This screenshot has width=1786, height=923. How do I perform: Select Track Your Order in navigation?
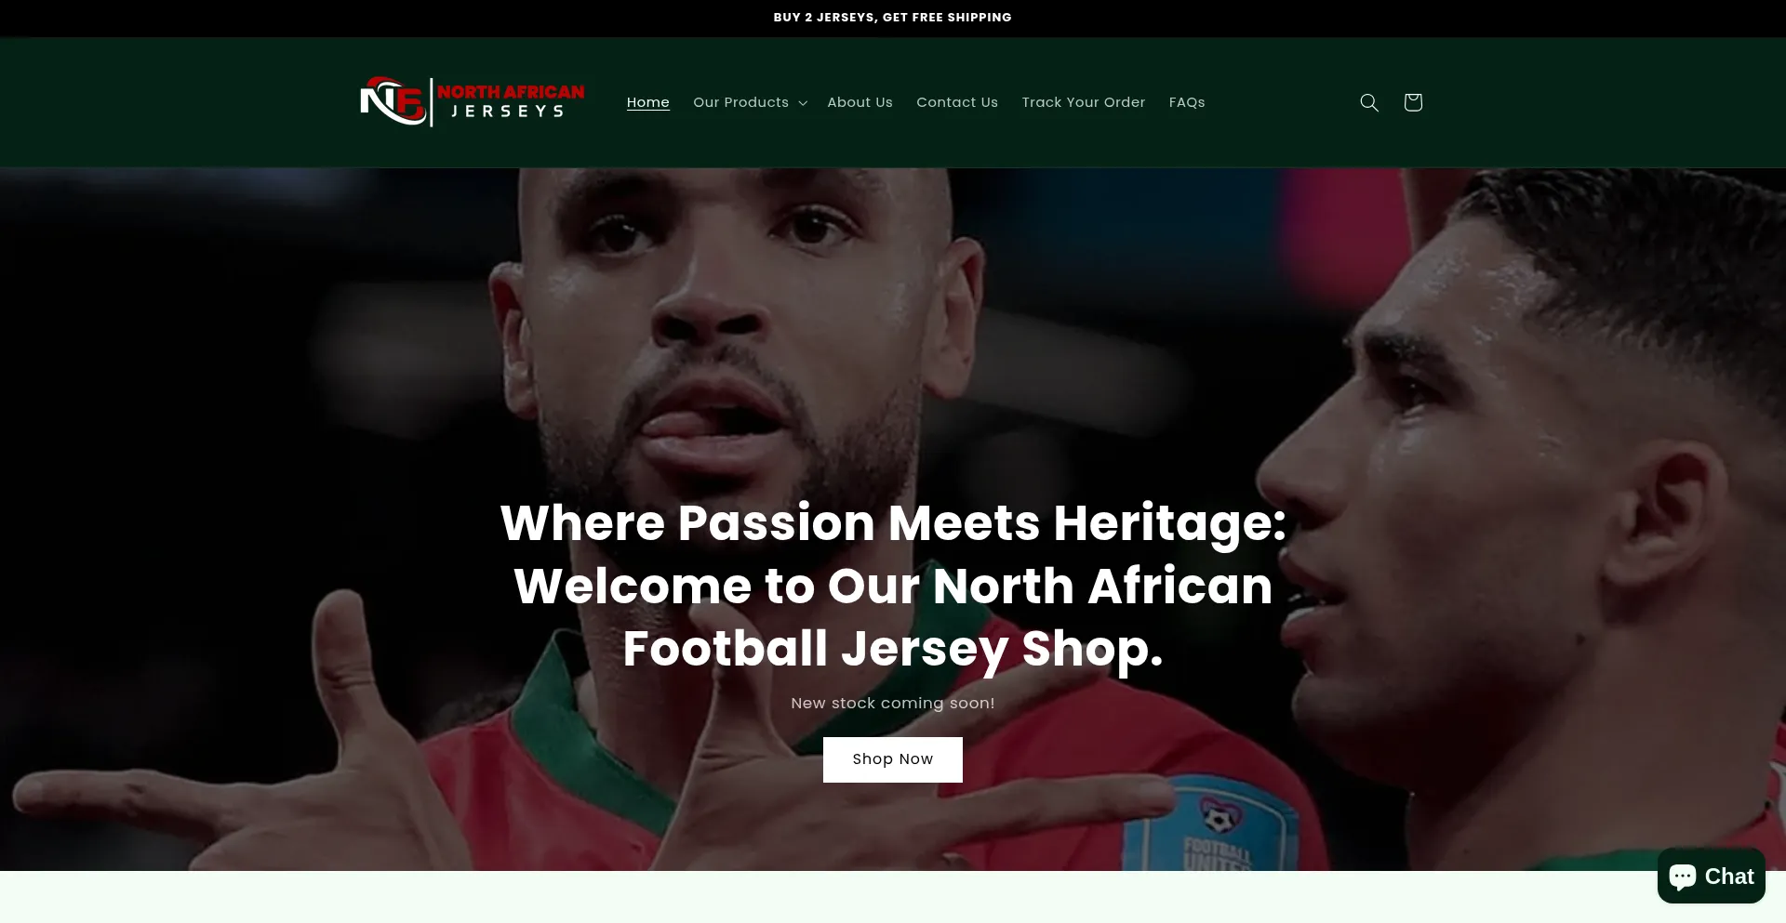1083,102
